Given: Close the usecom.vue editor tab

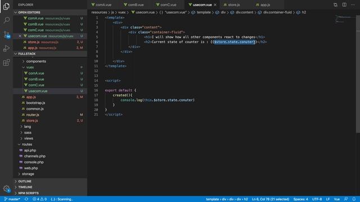Looking at the screenshot, I should tap(215, 5).
